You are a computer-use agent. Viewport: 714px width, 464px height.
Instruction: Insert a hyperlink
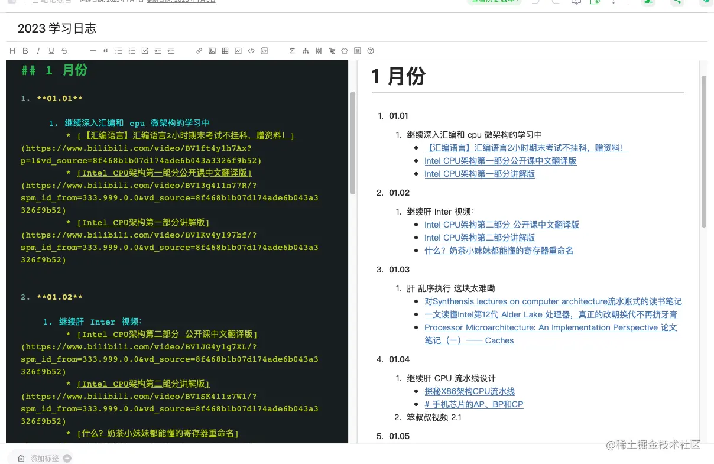pos(199,51)
